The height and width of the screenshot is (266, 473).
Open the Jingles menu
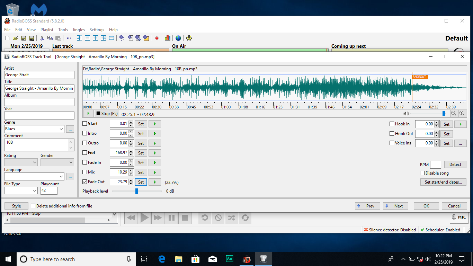79,30
